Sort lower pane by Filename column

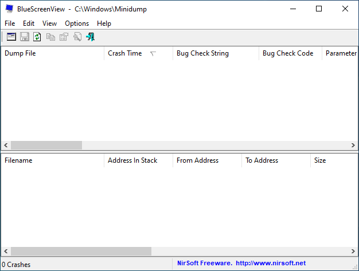click(x=18, y=160)
